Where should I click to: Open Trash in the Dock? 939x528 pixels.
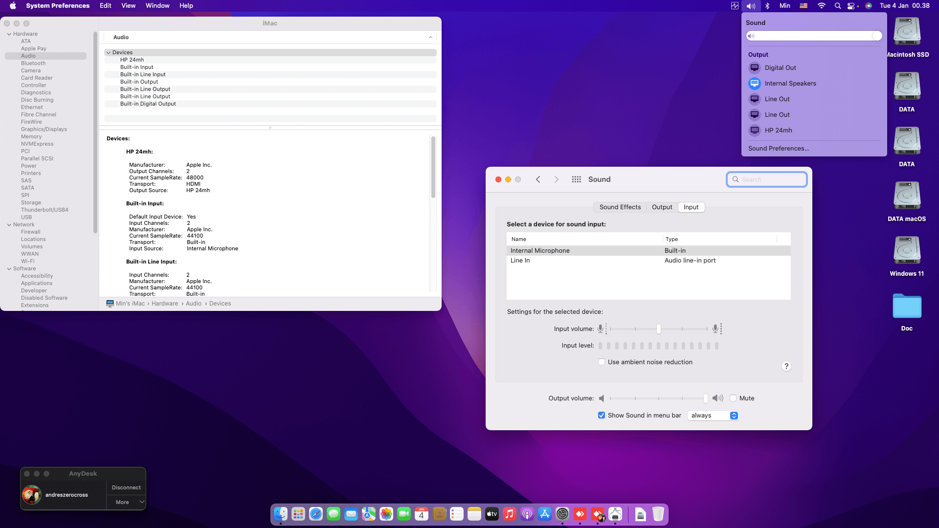coord(658,514)
